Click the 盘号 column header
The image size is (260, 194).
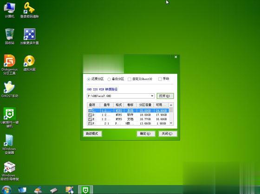[x=107, y=105]
